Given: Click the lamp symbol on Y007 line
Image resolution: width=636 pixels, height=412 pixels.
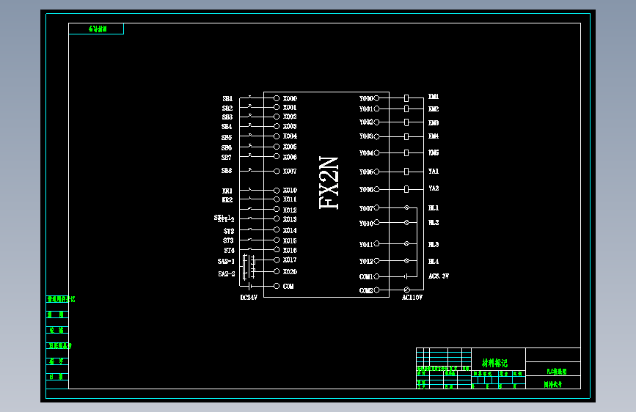Looking at the screenshot, I should point(406,207).
